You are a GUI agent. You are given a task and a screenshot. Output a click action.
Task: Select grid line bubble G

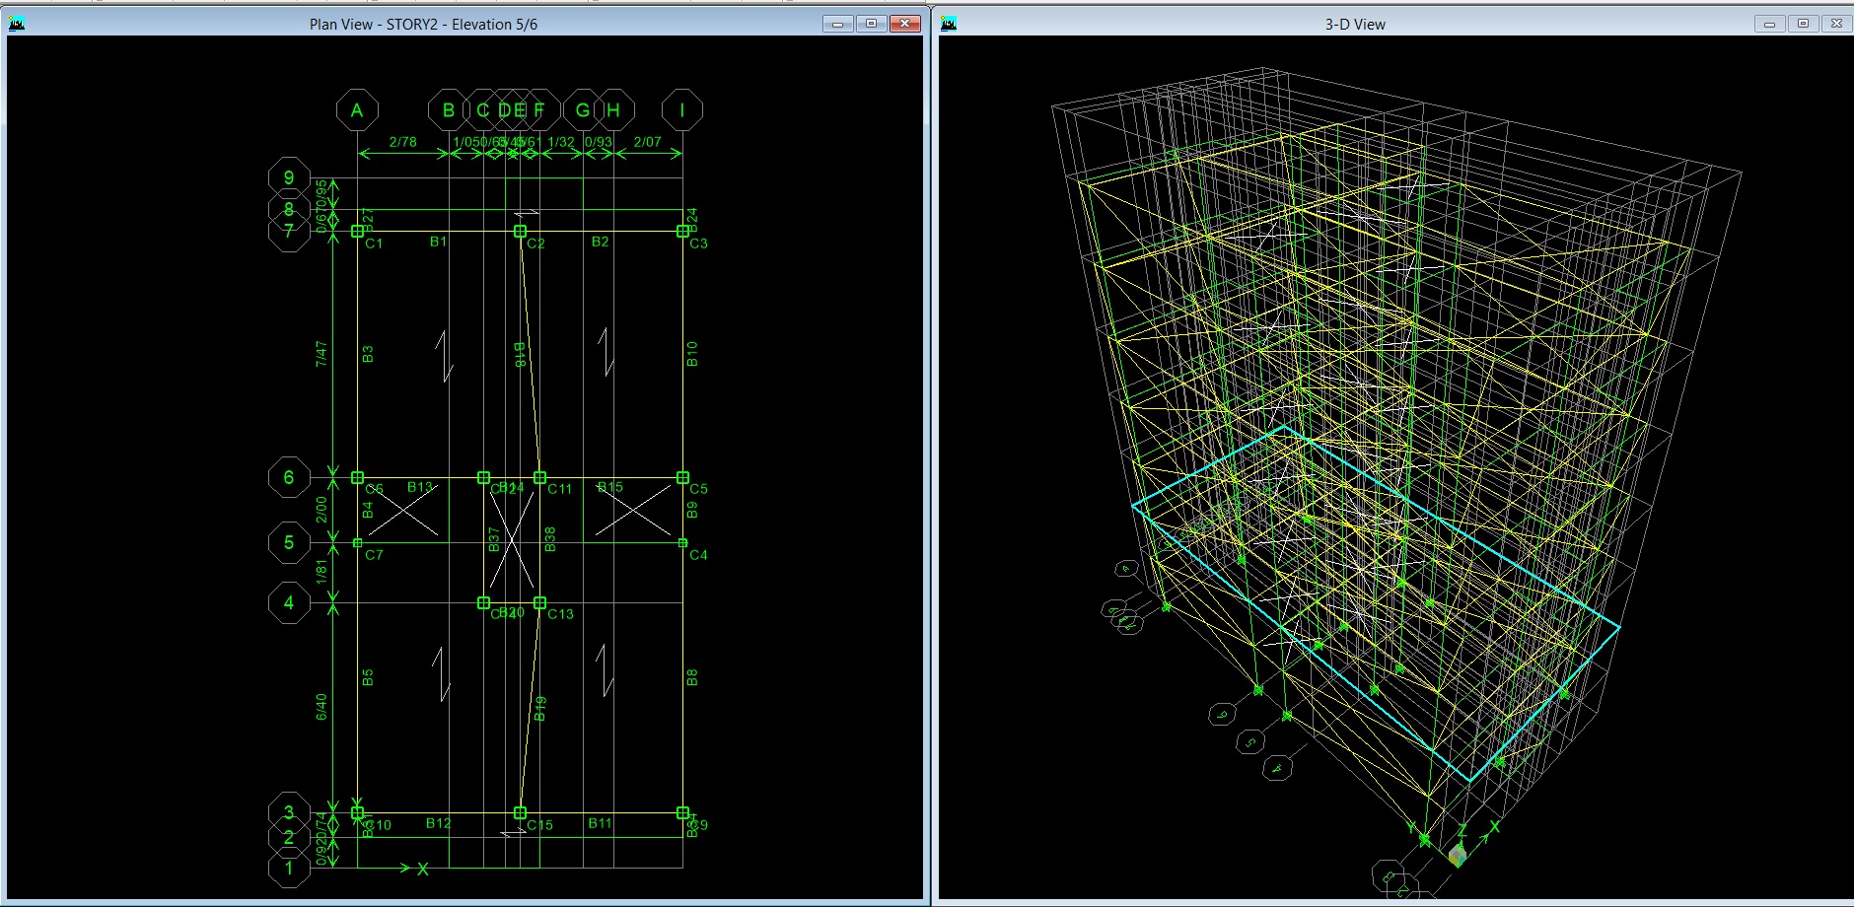(x=583, y=110)
